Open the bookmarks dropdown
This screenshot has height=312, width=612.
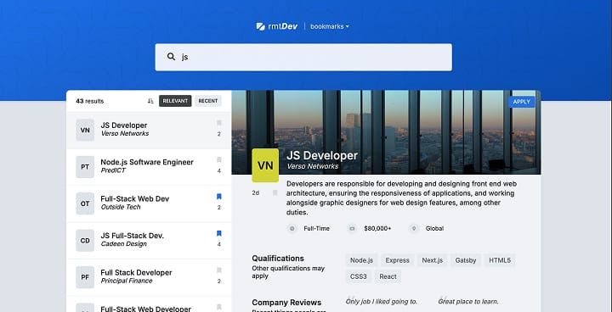pyautogui.click(x=330, y=26)
